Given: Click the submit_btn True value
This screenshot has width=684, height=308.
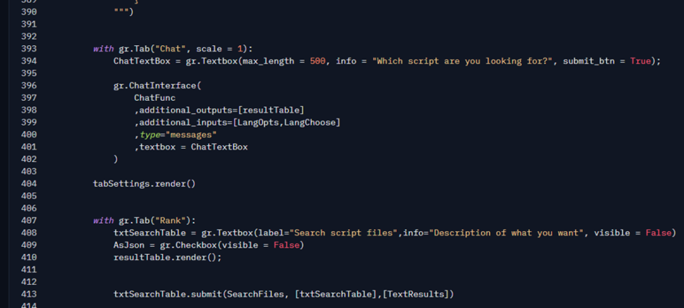Looking at the screenshot, I should click(640, 61).
